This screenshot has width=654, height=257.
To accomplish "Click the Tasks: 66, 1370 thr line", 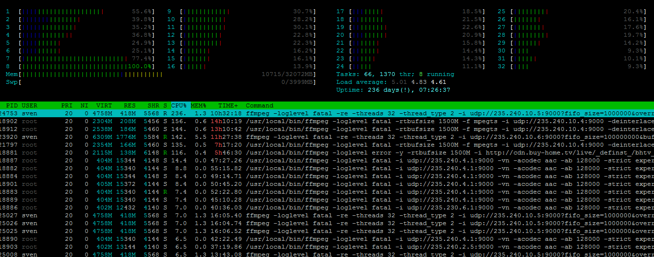I will 395,74.
